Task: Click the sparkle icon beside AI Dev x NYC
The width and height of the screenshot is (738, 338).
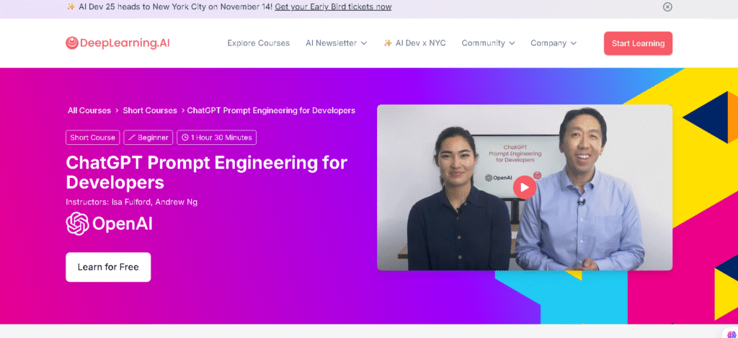Action: click(388, 43)
